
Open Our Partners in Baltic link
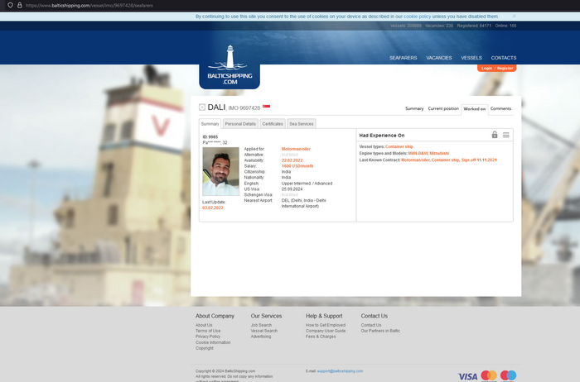coord(380,331)
